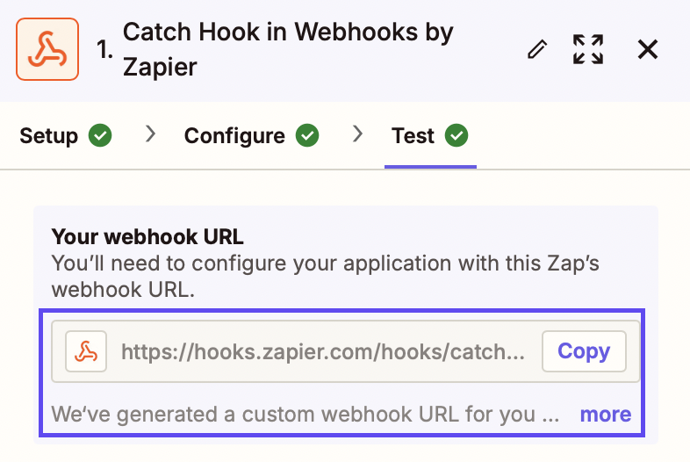Click the 'We've generated a custom webhook URL' text
Screen dimensions: 690x462
[305, 415]
